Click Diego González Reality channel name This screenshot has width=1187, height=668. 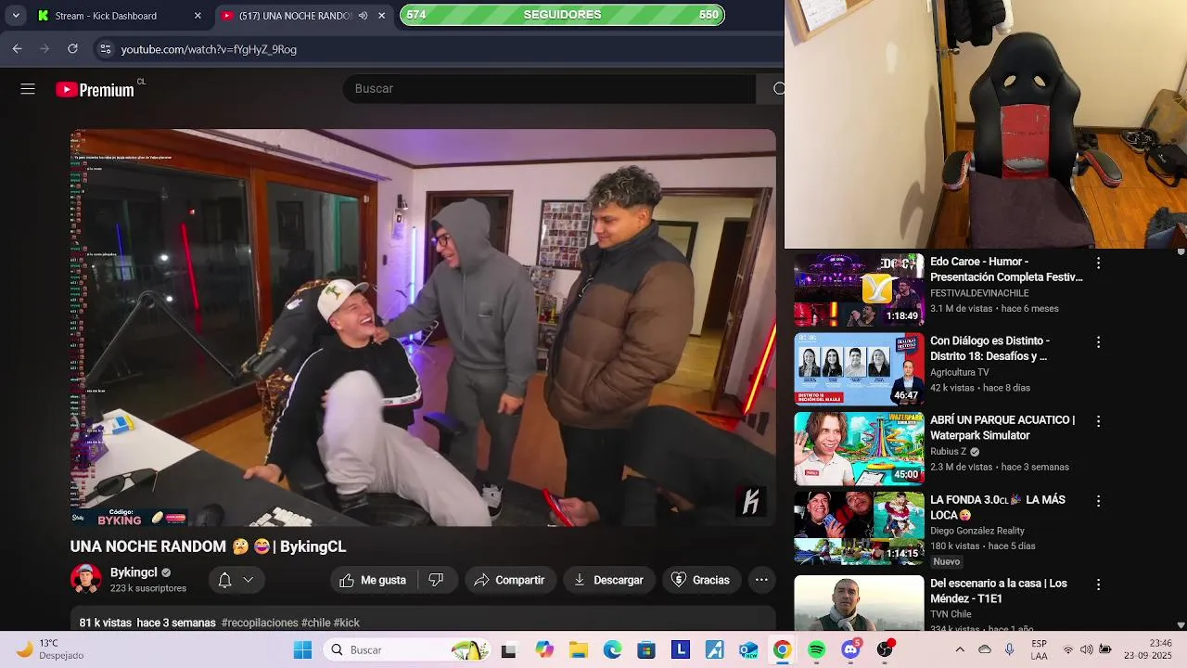pyautogui.click(x=977, y=531)
